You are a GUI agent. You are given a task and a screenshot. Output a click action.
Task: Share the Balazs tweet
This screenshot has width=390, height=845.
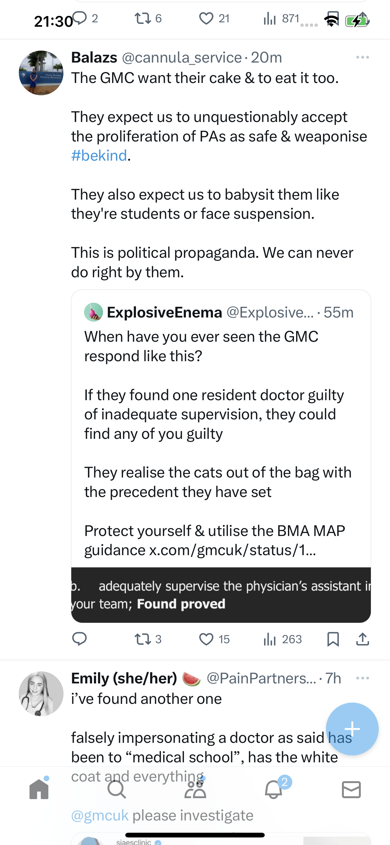pos(362,639)
